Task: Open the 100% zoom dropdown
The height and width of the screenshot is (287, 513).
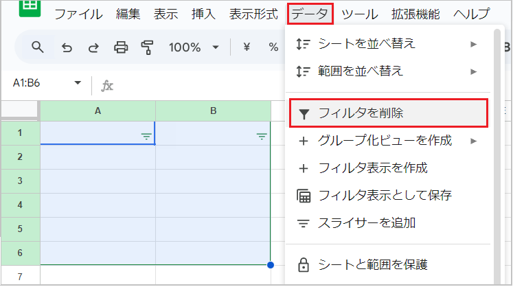Action: 216,47
